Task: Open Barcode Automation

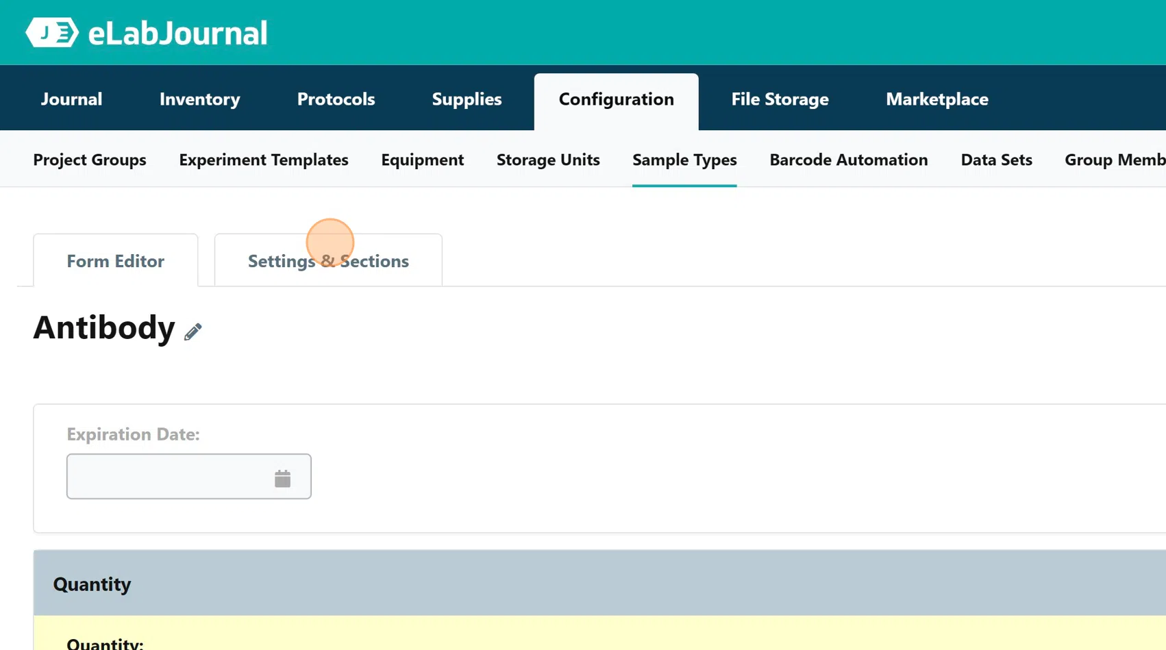Action: (x=849, y=160)
